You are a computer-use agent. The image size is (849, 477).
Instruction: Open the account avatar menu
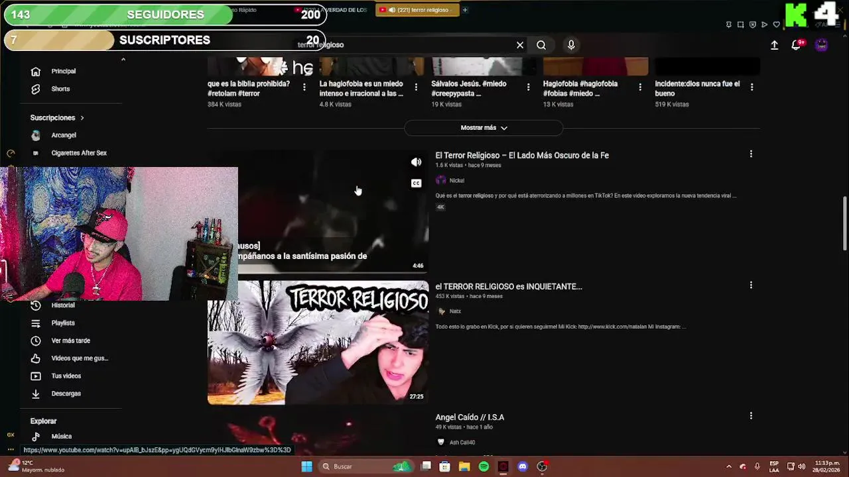tap(821, 45)
